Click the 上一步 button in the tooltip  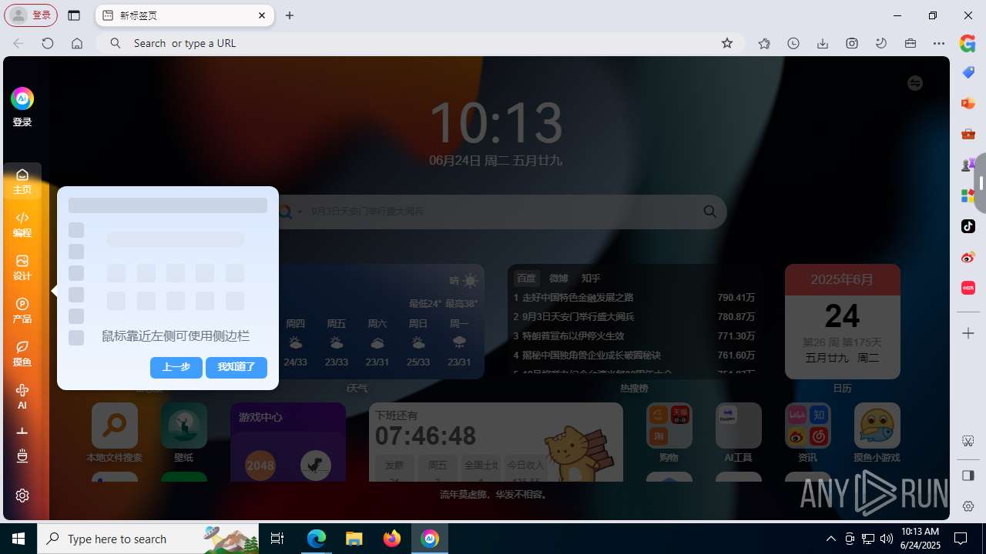pyautogui.click(x=176, y=367)
